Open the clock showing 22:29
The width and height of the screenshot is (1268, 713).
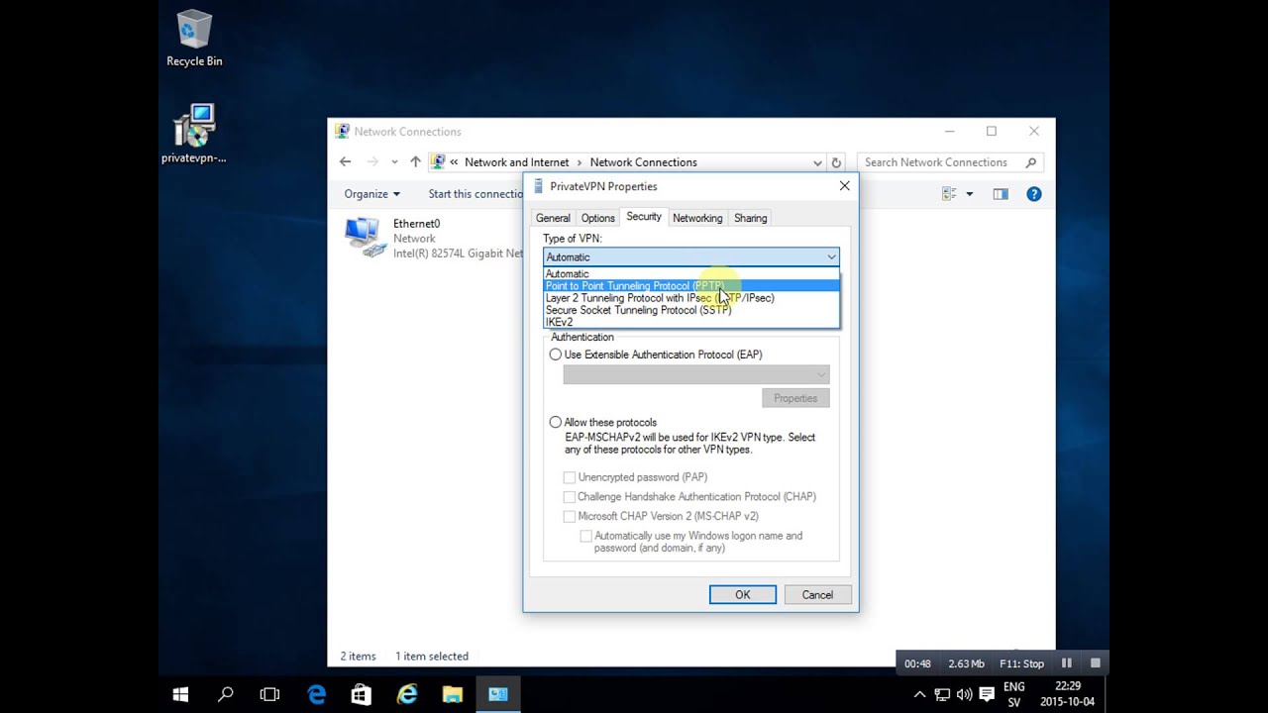coord(1067,695)
